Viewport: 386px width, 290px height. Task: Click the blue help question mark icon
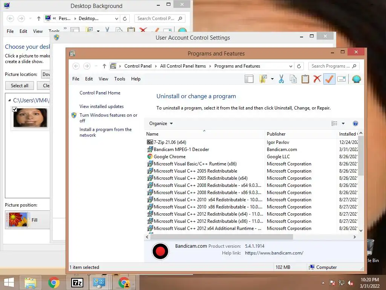click(355, 123)
